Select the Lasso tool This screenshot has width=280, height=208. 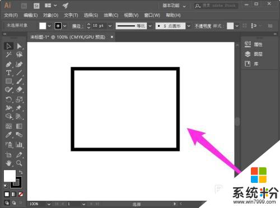[19, 55]
